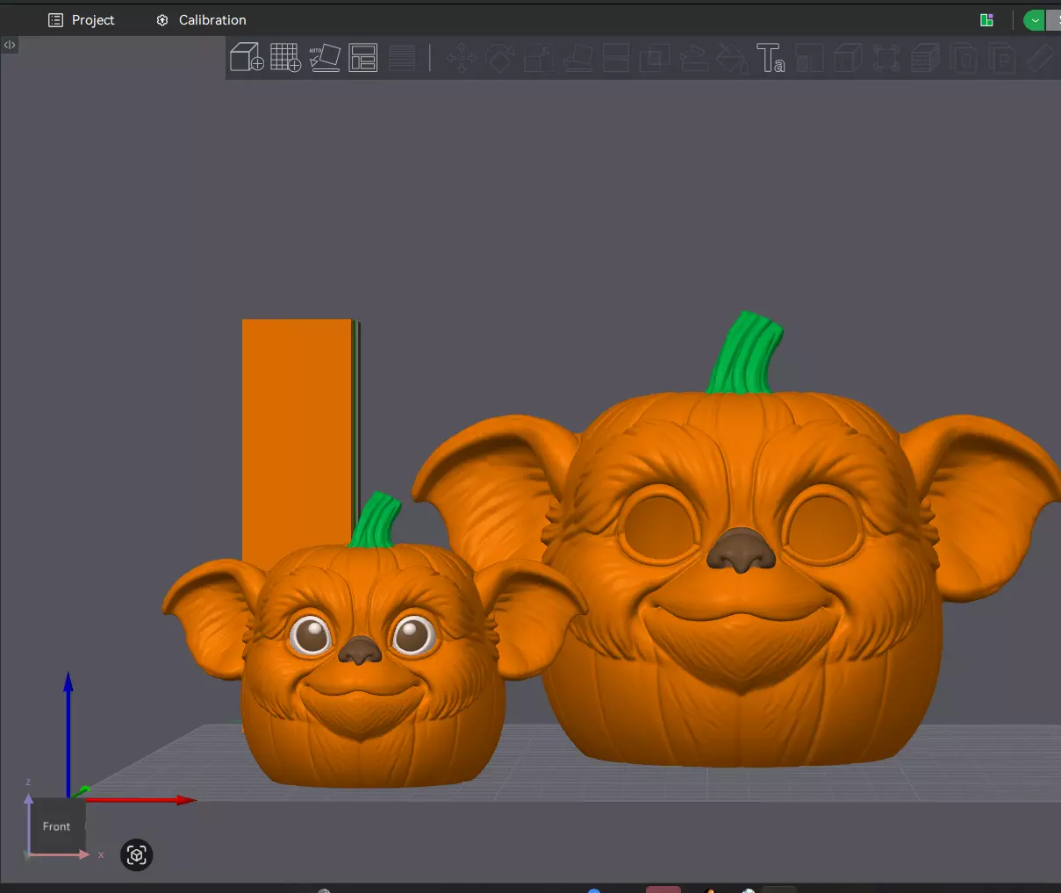The width and height of the screenshot is (1061, 893).
Task: Select the Rotate tool
Action: point(500,59)
